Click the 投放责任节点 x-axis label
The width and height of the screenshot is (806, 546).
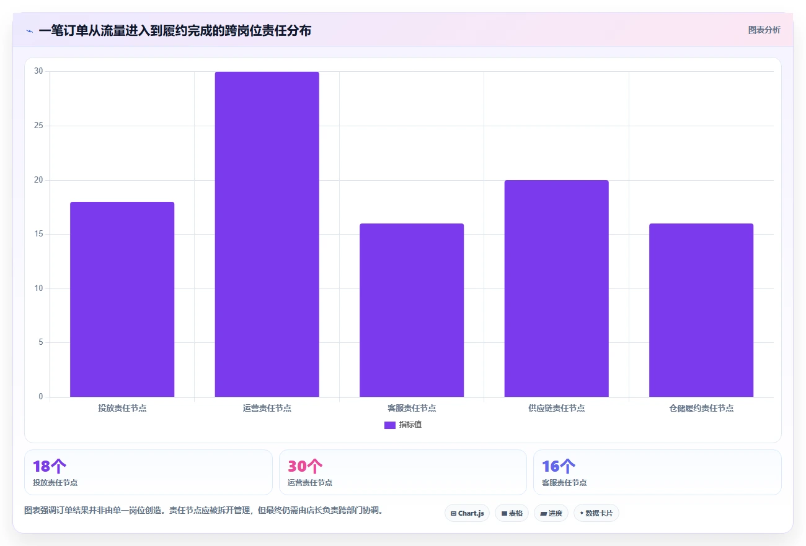tap(122, 409)
